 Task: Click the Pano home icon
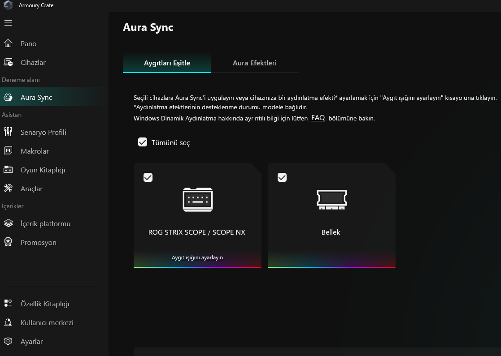tap(8, 43)
